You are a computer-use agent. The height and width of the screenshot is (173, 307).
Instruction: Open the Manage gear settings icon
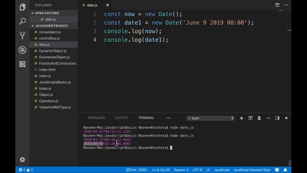coord(23,160)
